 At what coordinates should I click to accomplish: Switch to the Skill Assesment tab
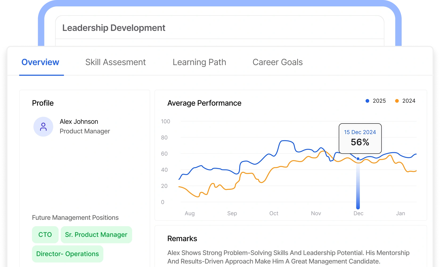[x=116, y=62]
